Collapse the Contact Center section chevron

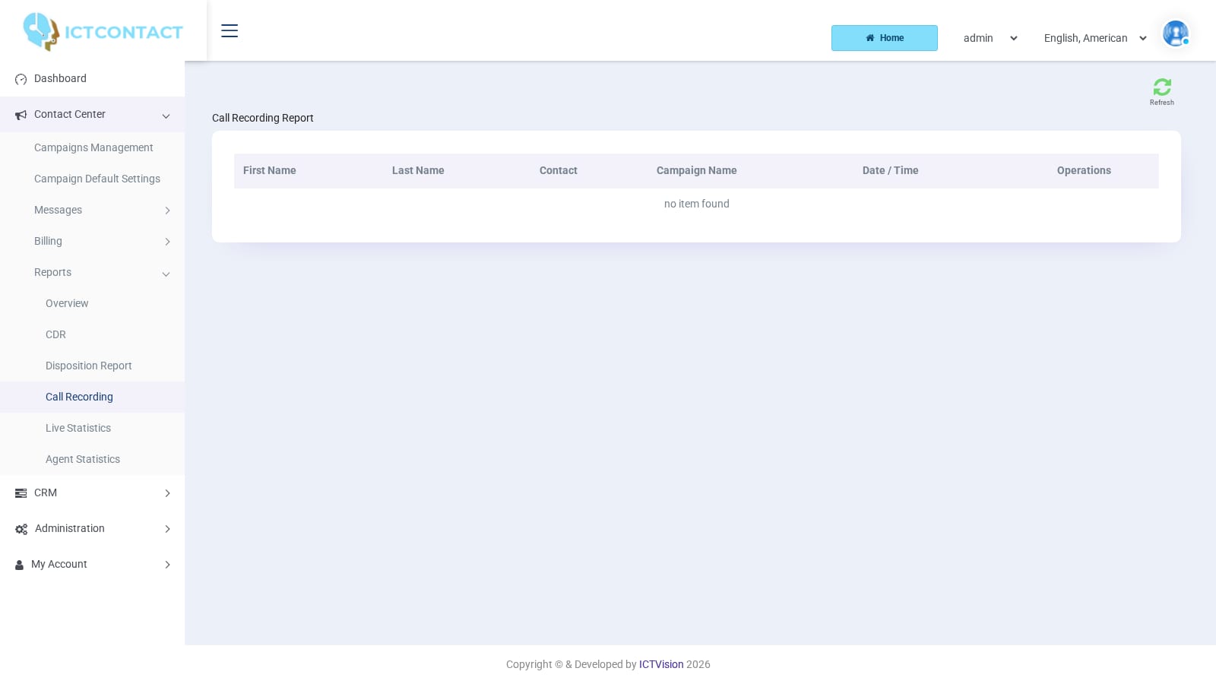point(166,116)
